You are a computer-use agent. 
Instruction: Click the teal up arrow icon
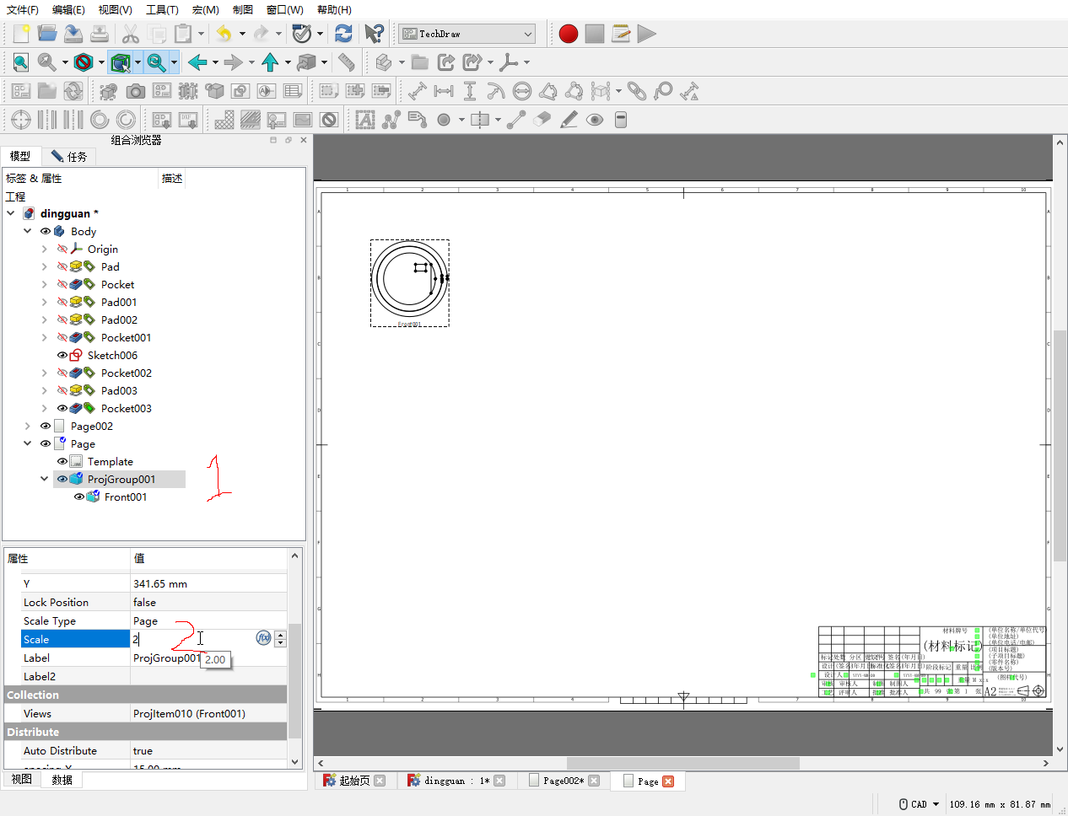(270, 62)
